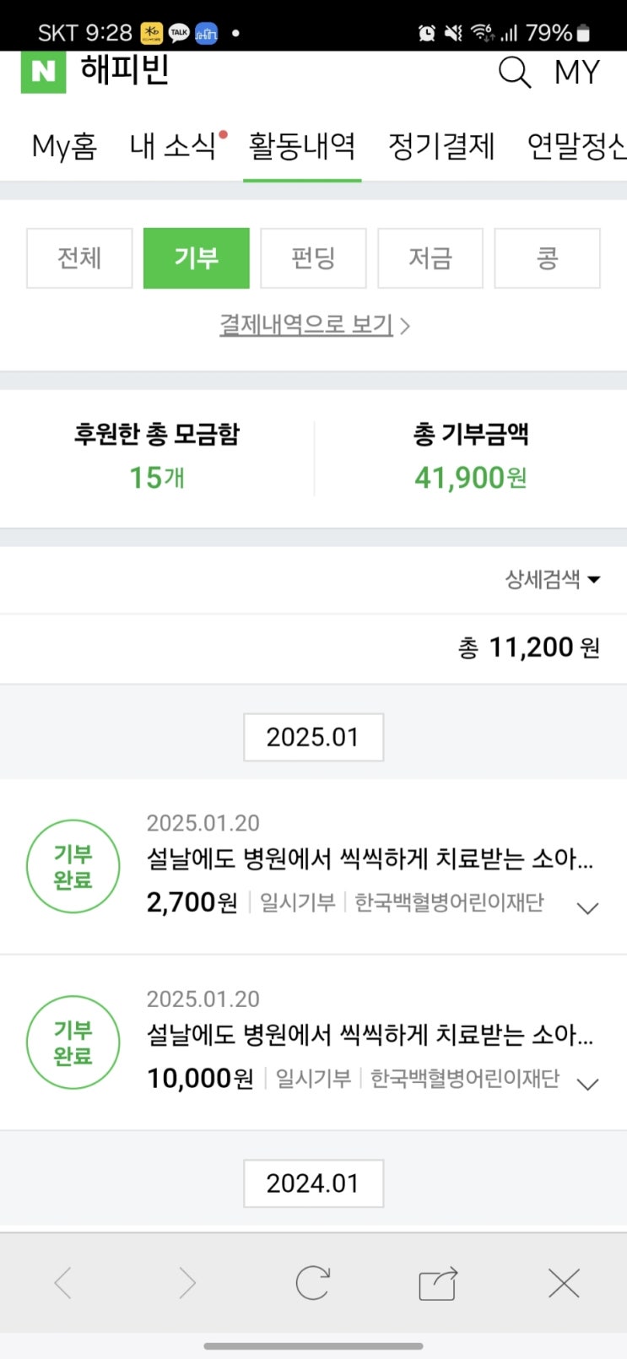Open search with the magnifier icon
Image resolution: width=627 pixels, height=1359 pixels.
[514, 73]
